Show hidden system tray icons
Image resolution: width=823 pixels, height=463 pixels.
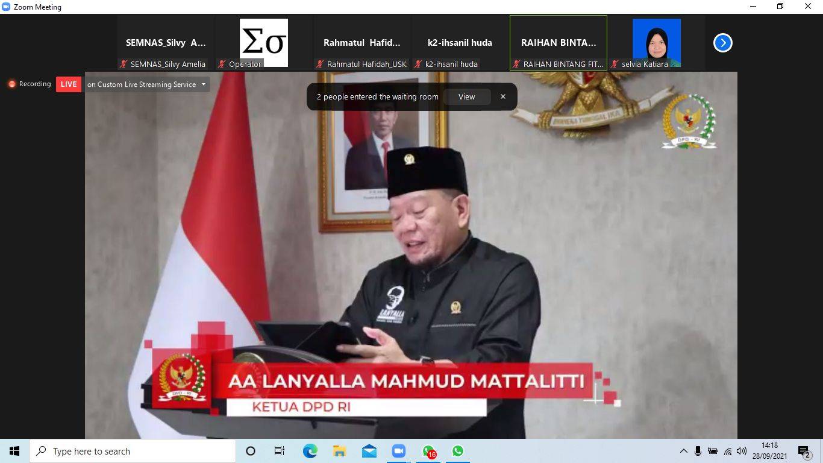click(x=683, y=451)
